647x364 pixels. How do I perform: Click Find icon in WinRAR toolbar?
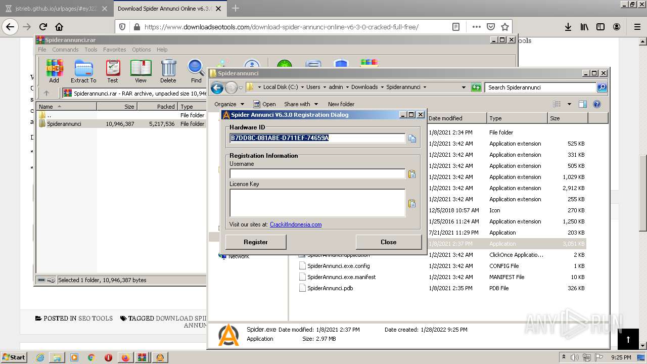[x=196, y=71]
